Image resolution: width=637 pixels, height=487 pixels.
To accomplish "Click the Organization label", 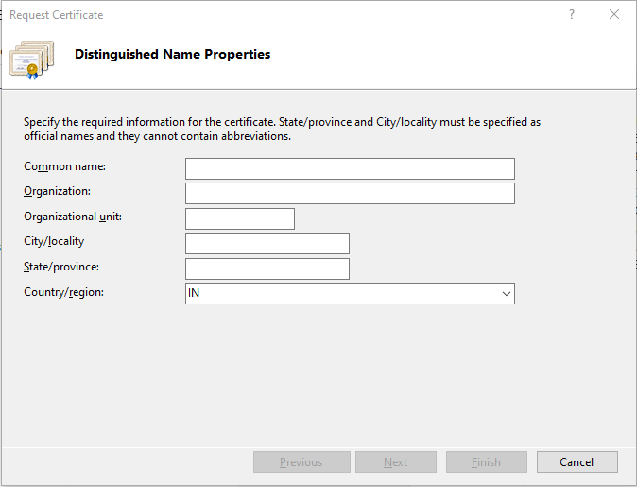I will 58,191.
